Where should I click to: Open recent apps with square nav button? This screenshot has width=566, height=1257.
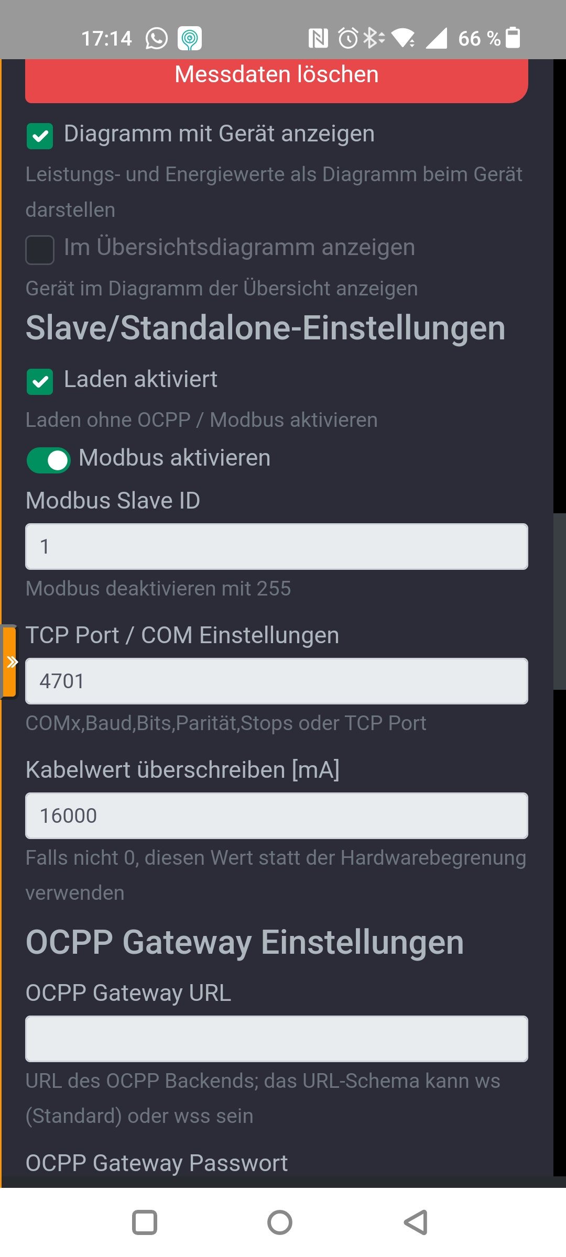coord(145,1222)
